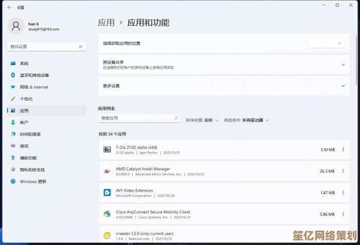
Task: Click the AV1 Video Extension icon
Action: 107,193
